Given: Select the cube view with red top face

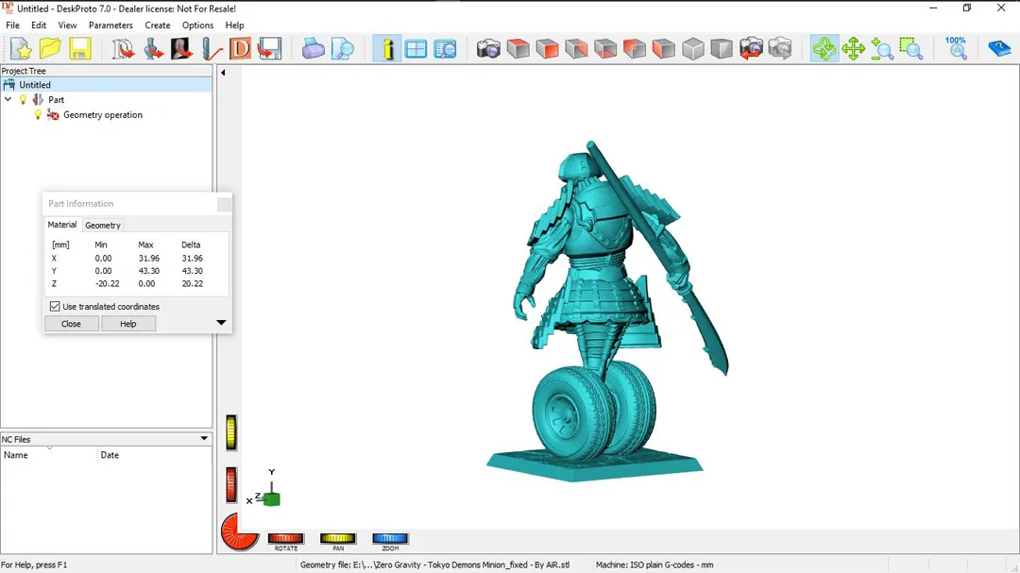Looking at the screenshot, I should (x=518, y=49).
